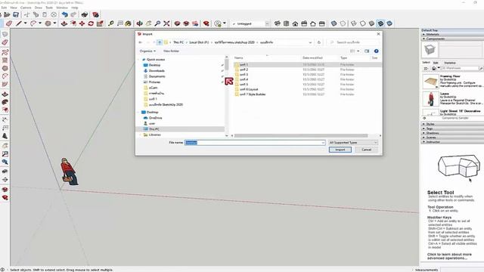Enable Hidden Line face style

(x=363, y=23)
